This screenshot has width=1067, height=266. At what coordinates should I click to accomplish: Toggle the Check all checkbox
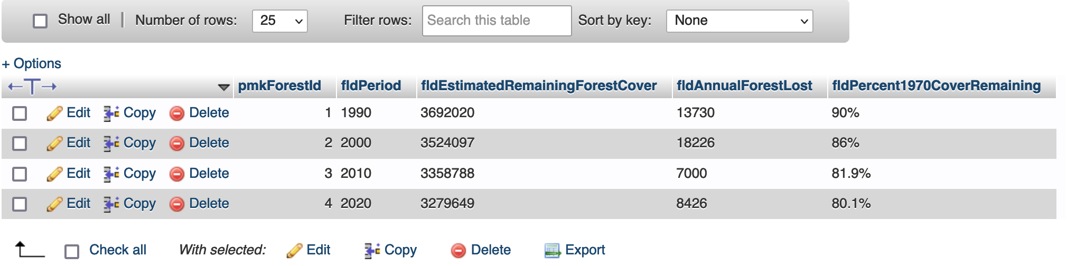point(72,251)
